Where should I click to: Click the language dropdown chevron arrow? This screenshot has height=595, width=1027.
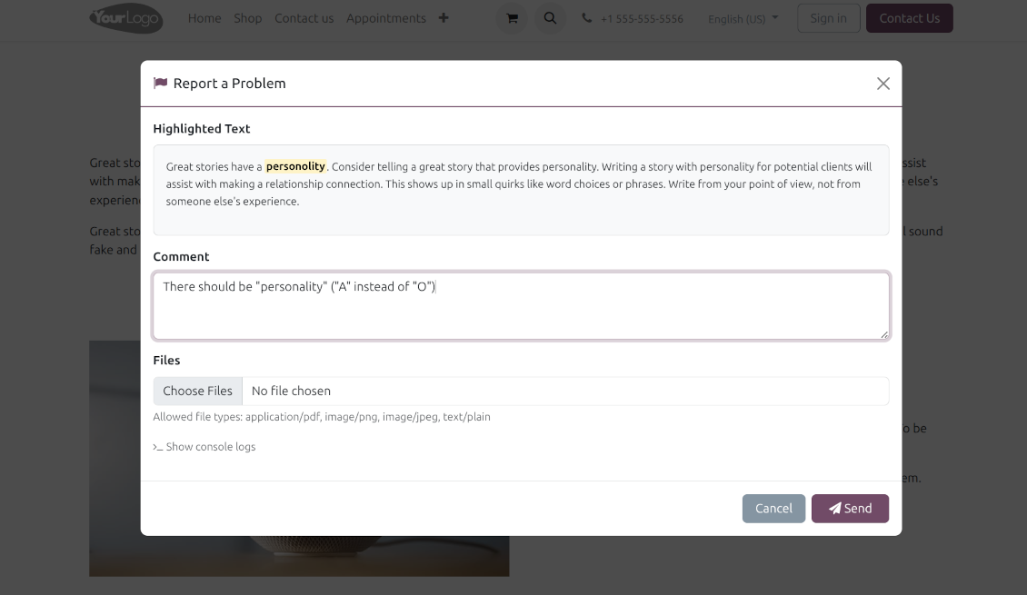(774, 17)
